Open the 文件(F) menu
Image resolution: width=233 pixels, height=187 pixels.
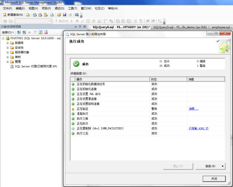click(7, 9)
